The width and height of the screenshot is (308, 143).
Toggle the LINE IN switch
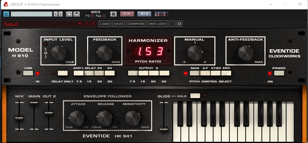(28, 73)
